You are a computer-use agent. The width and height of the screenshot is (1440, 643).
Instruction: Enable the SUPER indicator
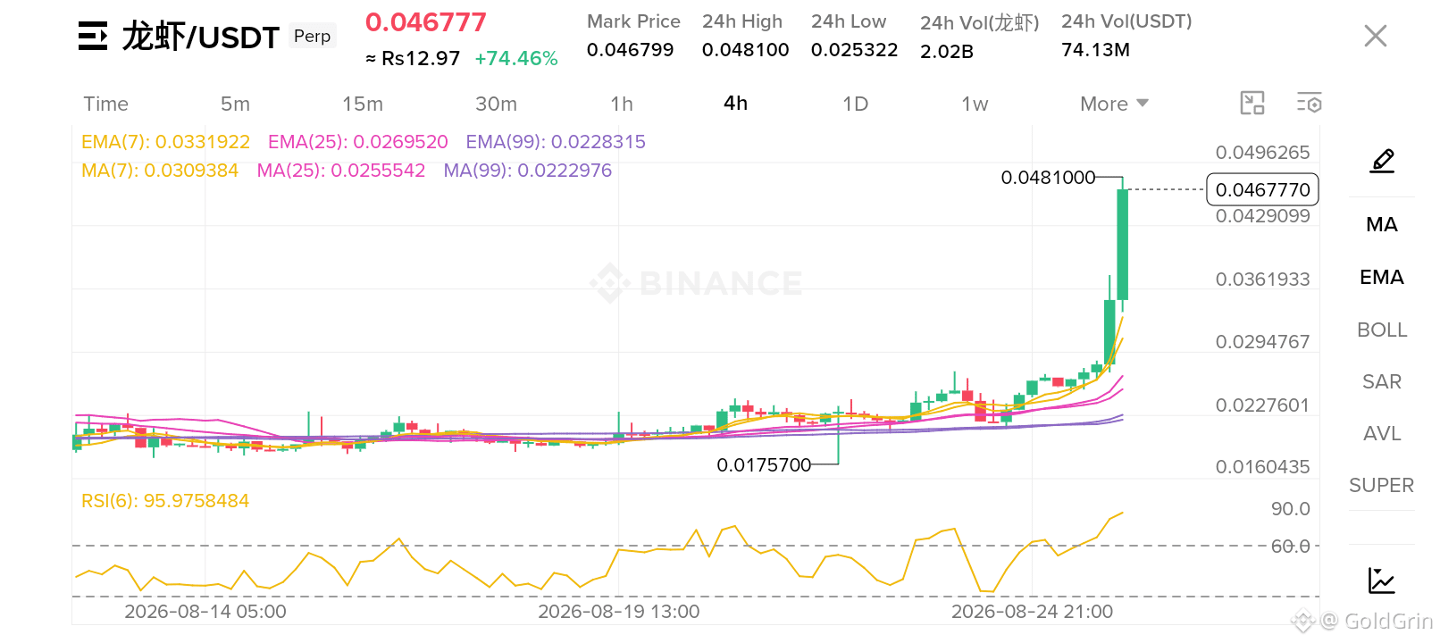point(1382,486)
